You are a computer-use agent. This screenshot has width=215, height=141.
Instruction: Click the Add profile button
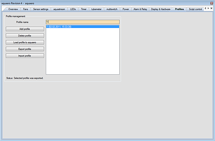25,29
